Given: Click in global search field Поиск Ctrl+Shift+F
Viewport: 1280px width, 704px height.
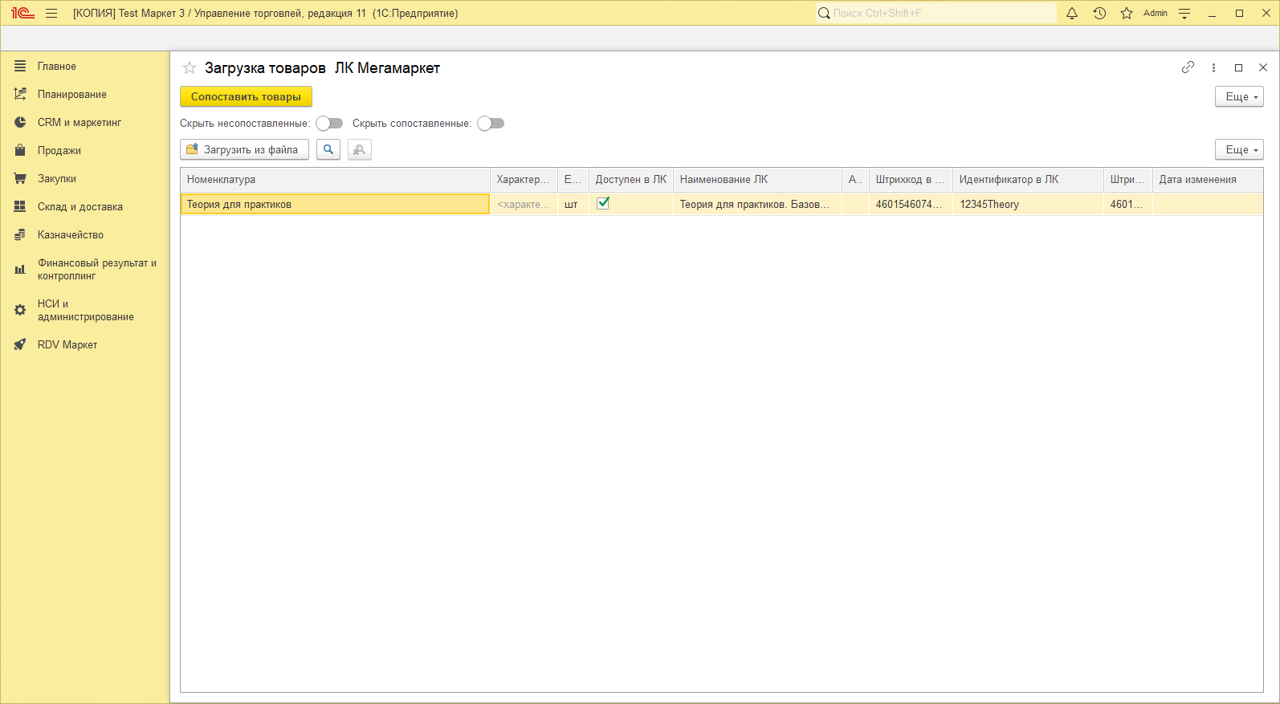Looking at the screenshot, I should point(936,13).
